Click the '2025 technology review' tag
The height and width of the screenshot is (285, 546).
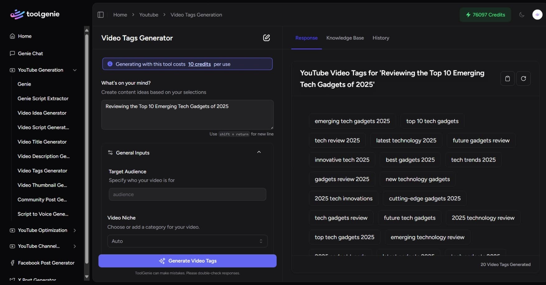tap(483, 218)
